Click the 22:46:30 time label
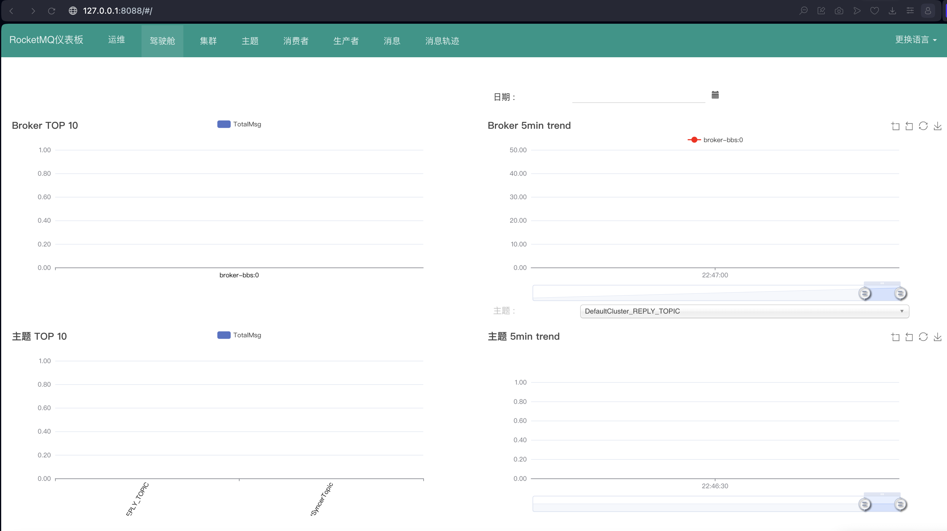Screen dimensions: 947x531 (x=715, y=486)
